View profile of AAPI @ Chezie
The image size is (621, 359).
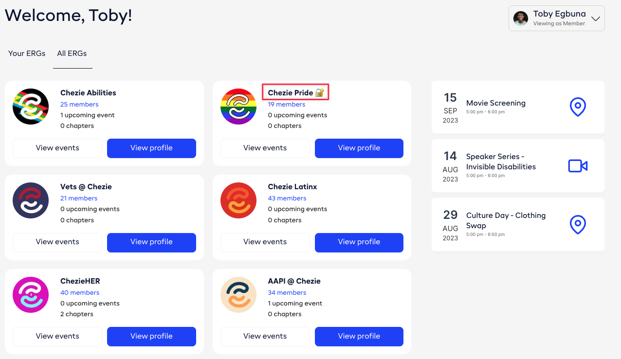tap(359, 336)
